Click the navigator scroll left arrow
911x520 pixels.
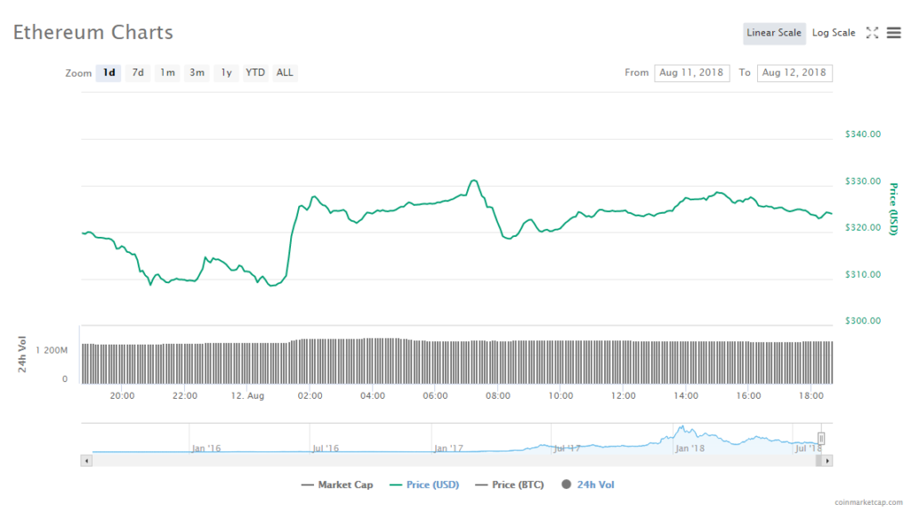point(86,460)
